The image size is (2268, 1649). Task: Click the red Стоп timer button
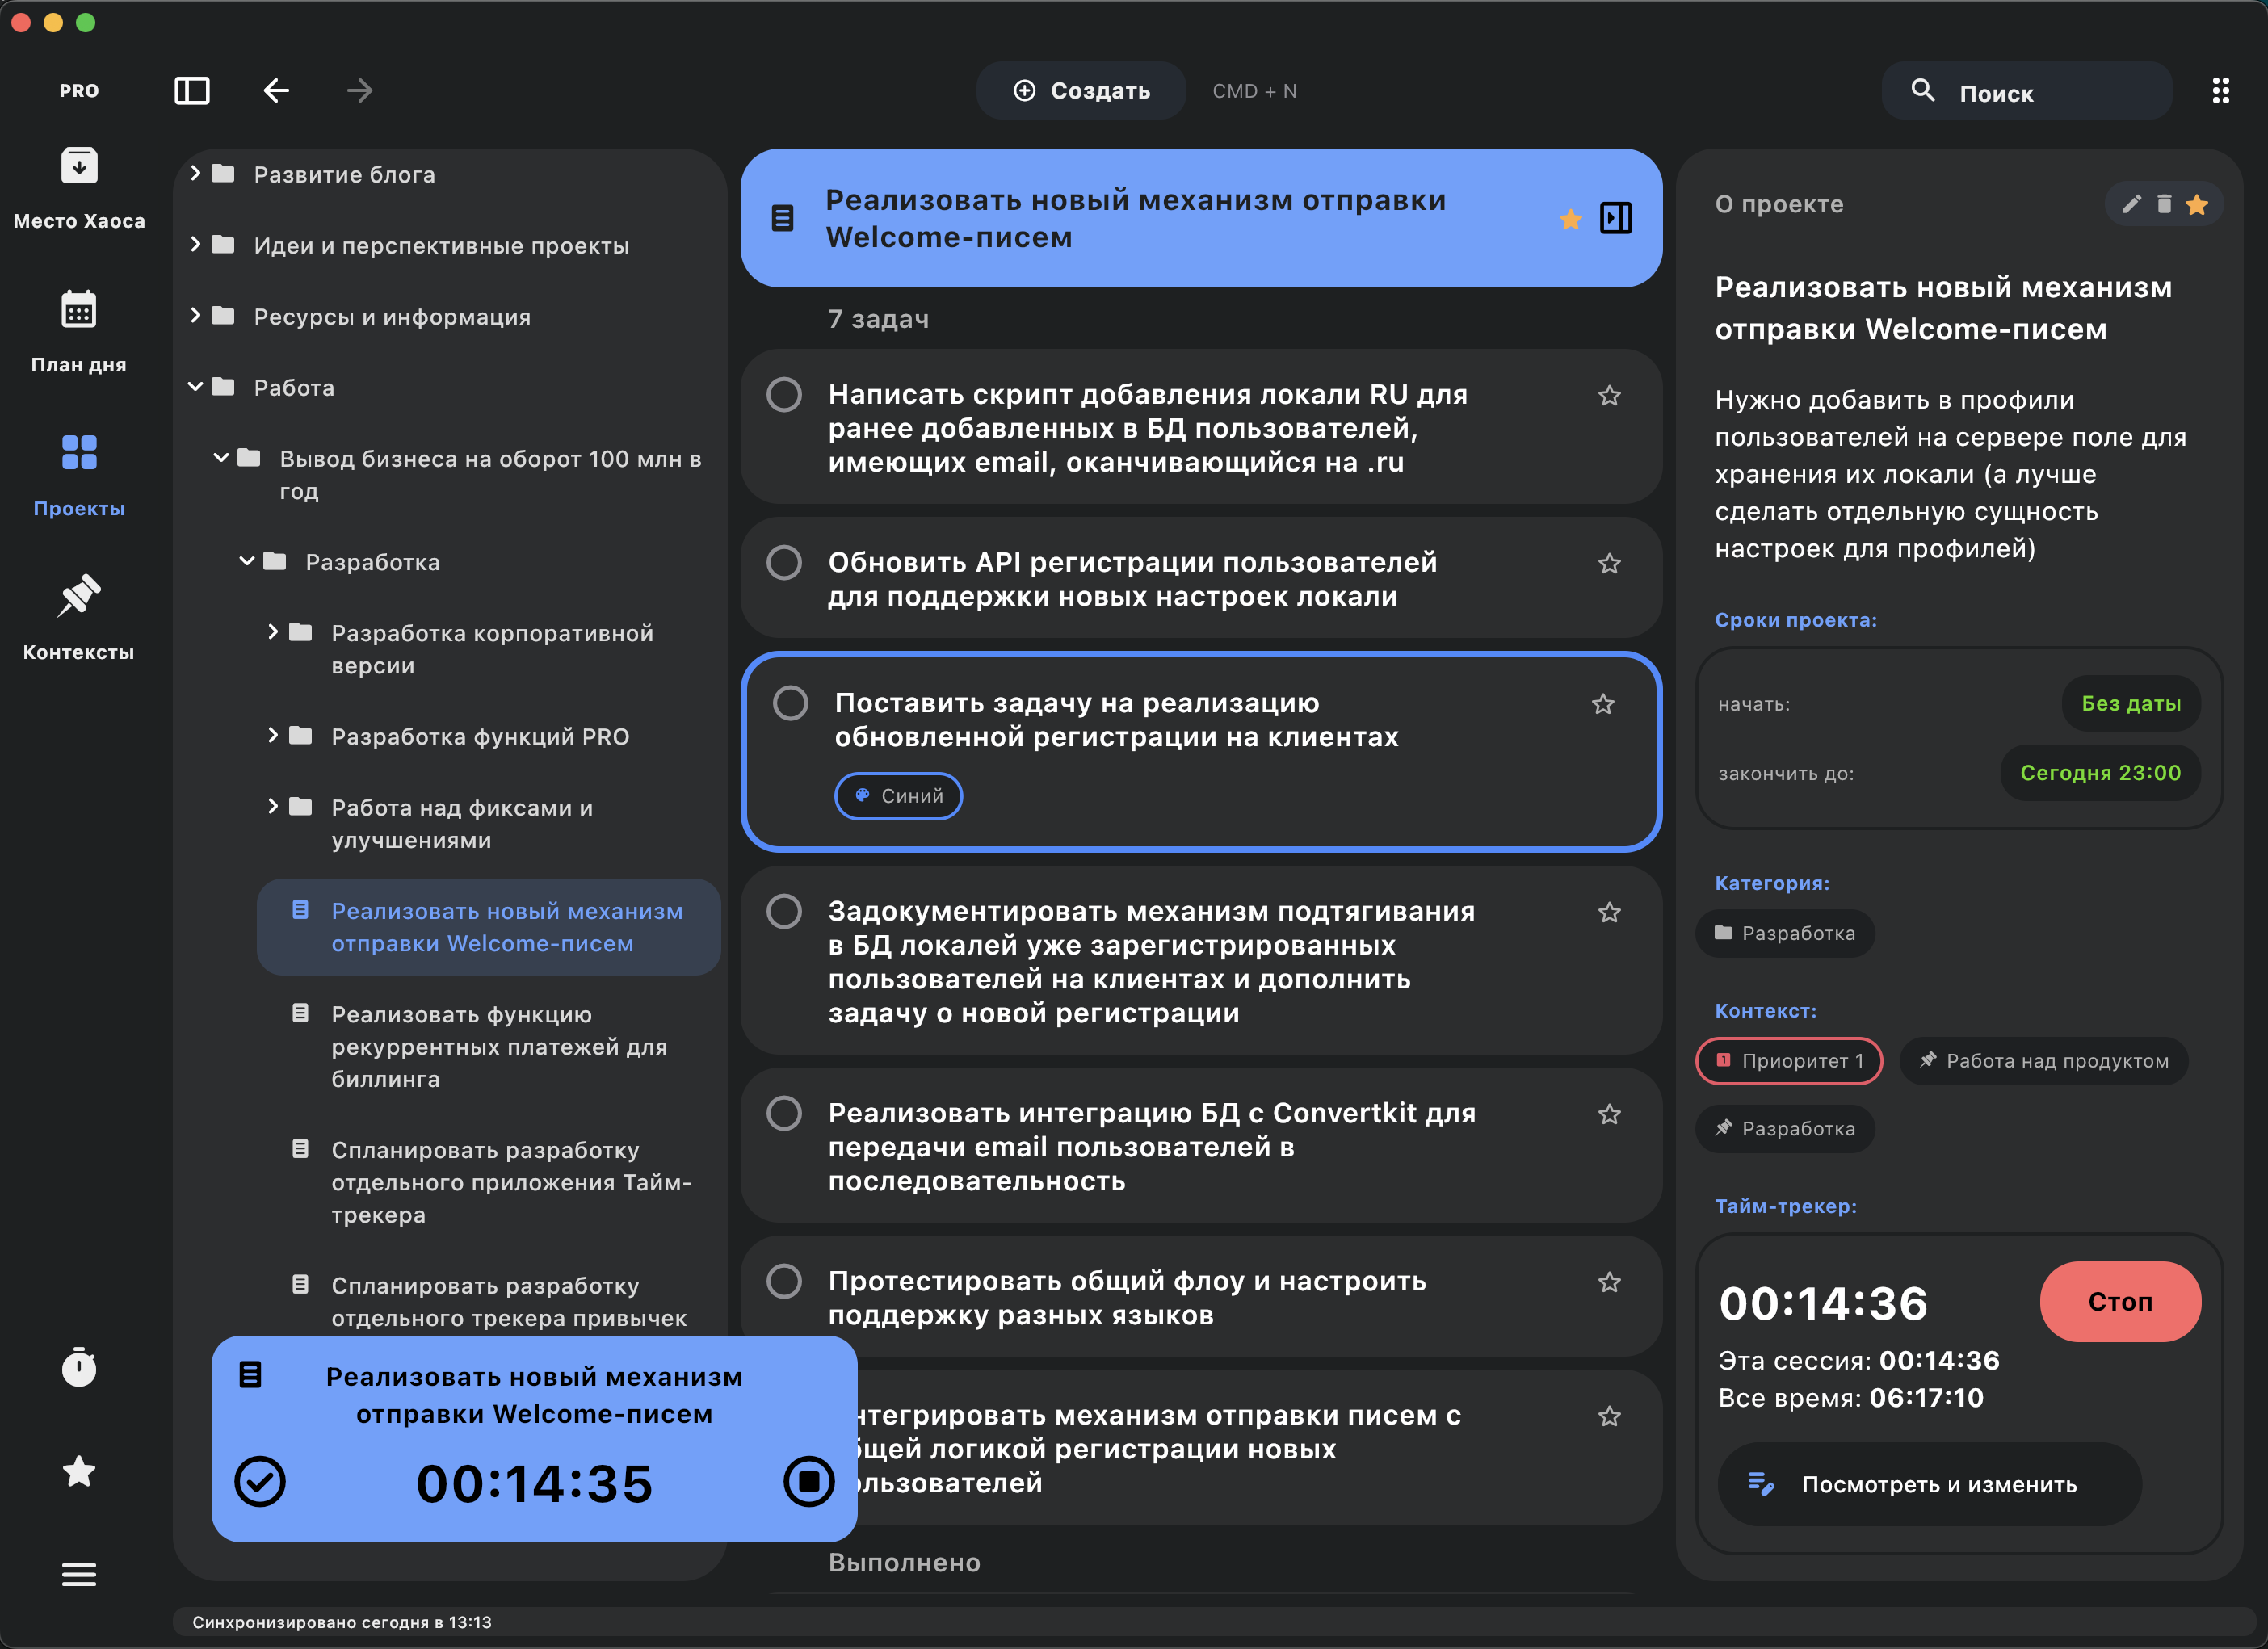tap(2119, 1301)
